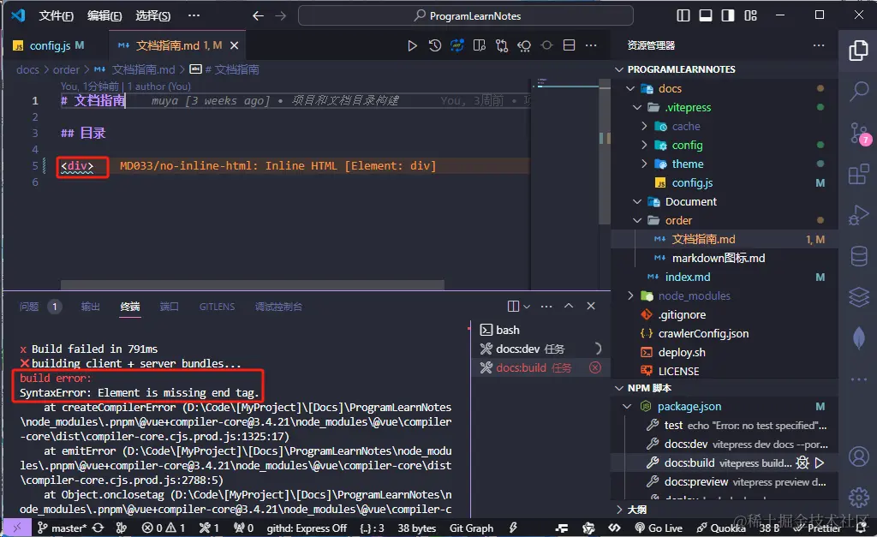Close the 文档指南.md editor tab
The width and height of the screenshot is (877, 537).
coord(235,46)
